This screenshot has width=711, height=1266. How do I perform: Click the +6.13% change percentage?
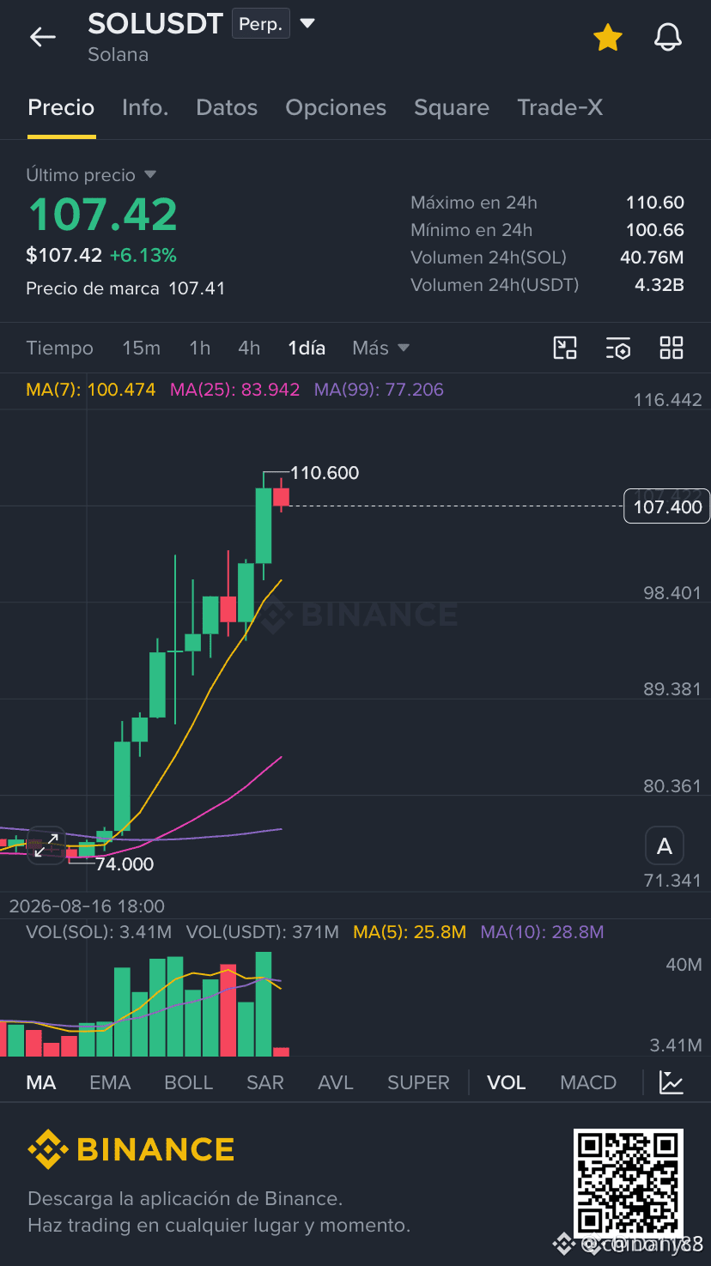tap(143, 255)
